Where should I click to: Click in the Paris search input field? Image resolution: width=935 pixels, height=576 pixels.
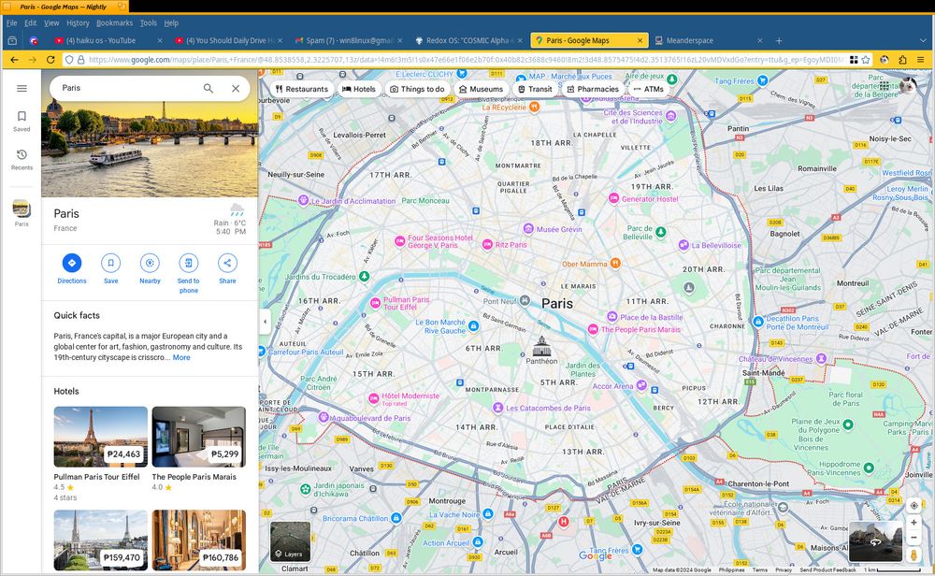click(x=128, y=88)
